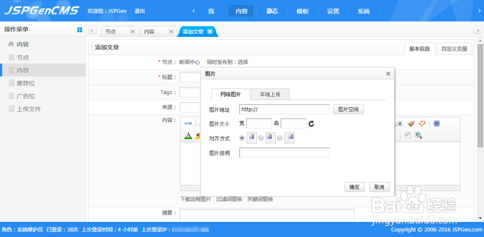Focus the 高 height input field
The image size is (484, 237).
294,123
